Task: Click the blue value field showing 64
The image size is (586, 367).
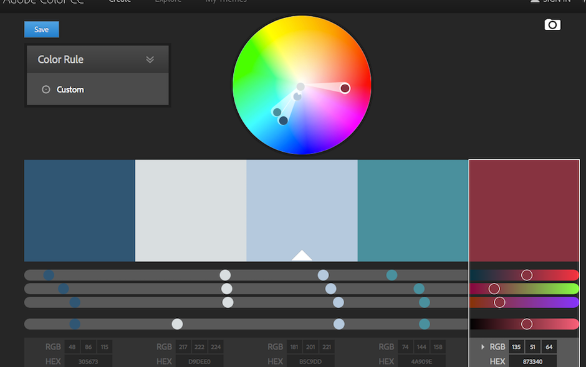Action: coord(549,347)
